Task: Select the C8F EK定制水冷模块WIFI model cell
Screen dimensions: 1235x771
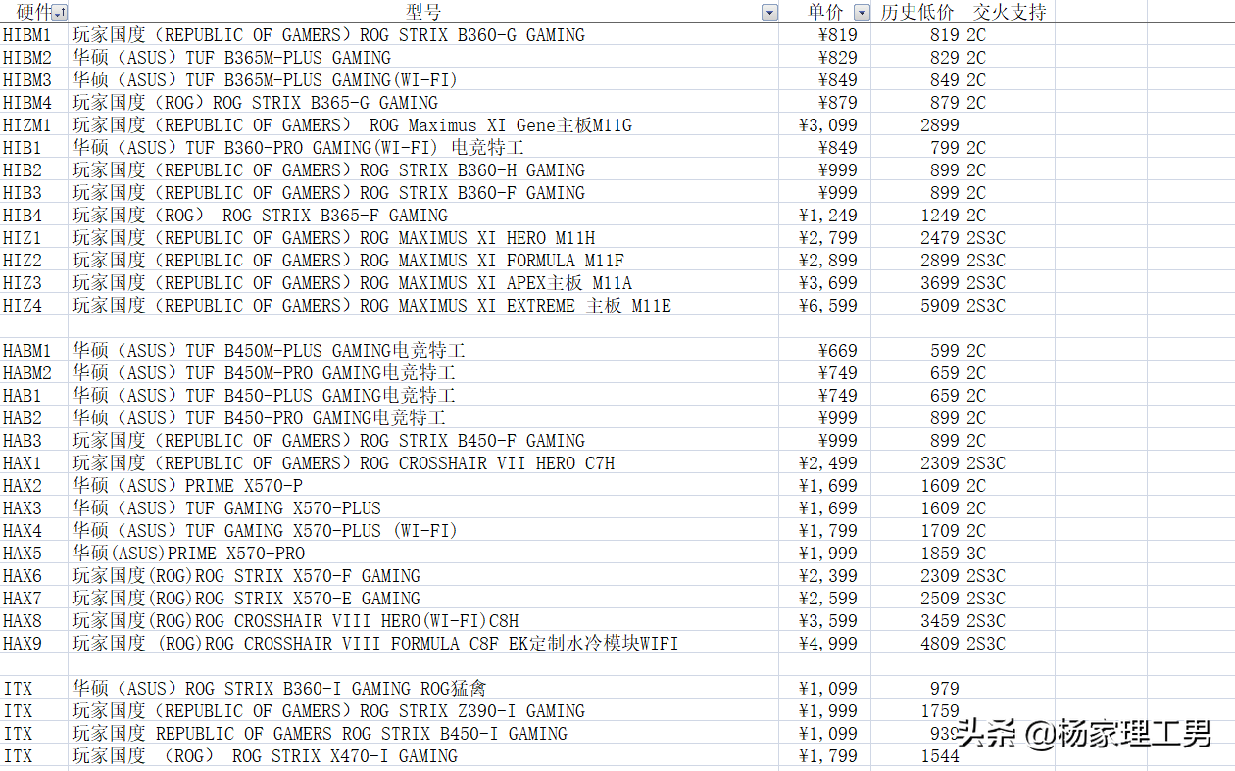Action: [423, 644]
